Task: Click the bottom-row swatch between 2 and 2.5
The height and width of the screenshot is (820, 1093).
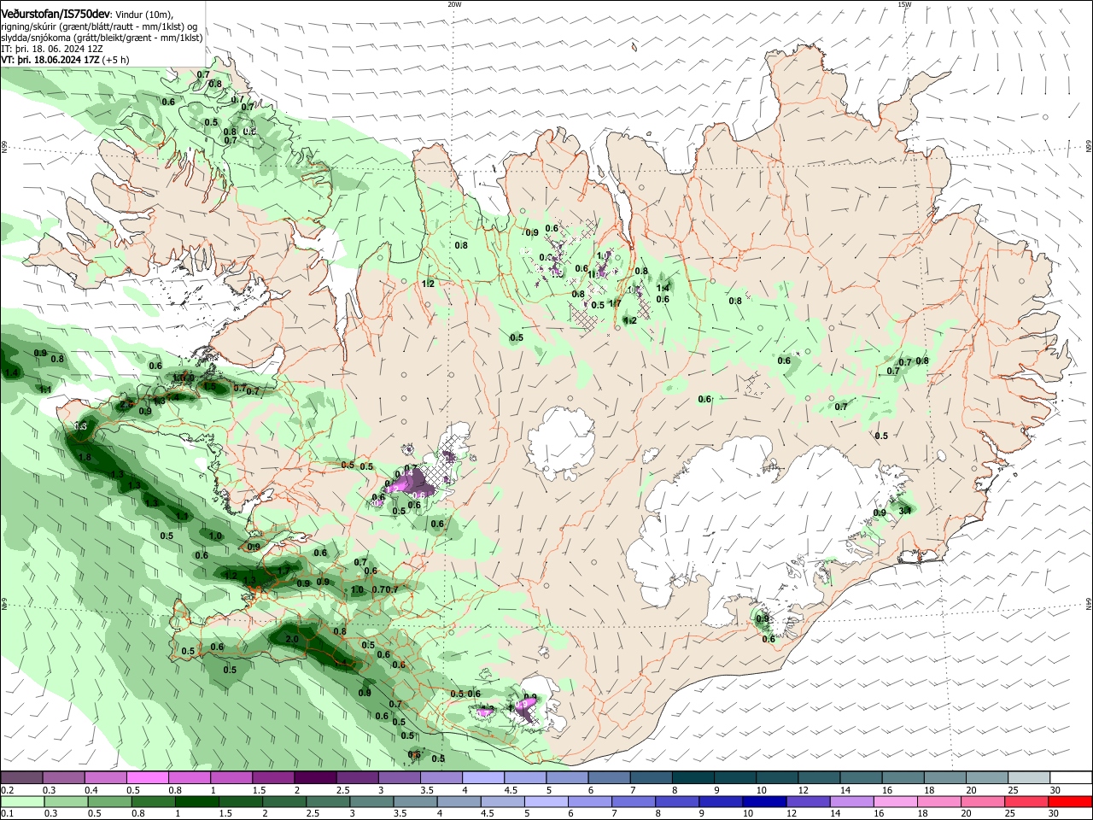Action: [x=284, y=801]
